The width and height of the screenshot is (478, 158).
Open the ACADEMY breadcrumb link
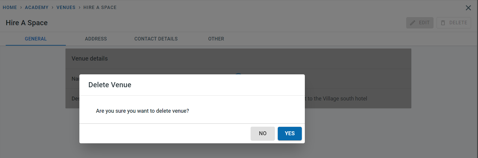pos(37,7)
